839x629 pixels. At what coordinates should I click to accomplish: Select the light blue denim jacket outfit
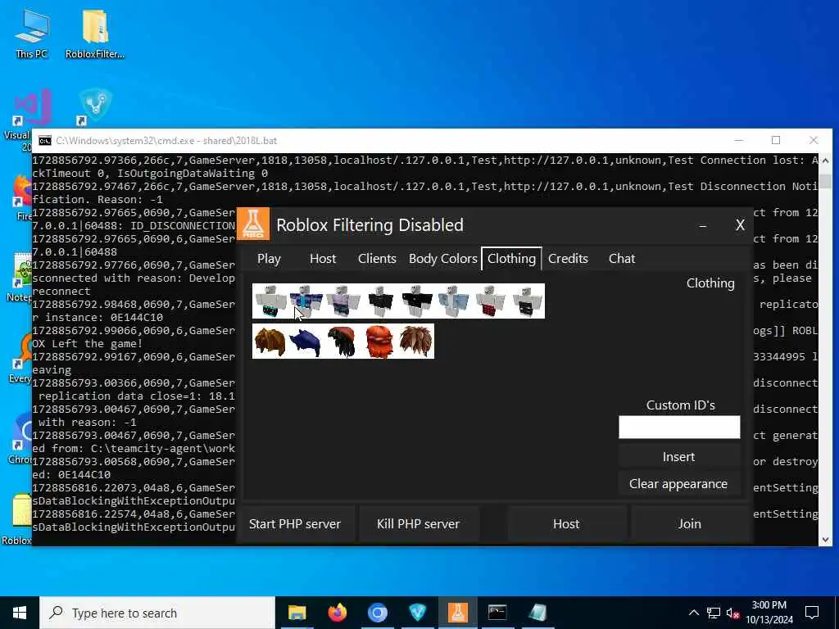(454, 301)
